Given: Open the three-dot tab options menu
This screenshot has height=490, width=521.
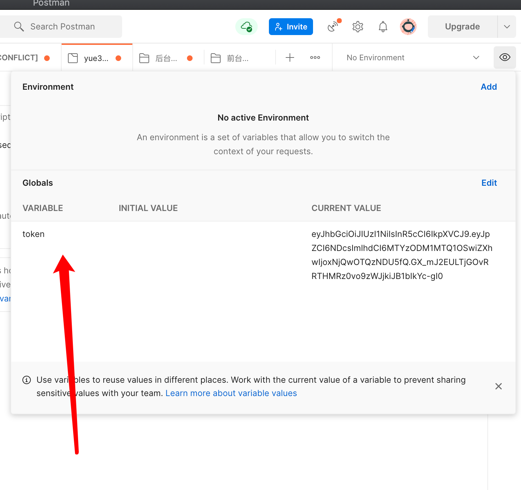Looking at the screenshot, I should [315, 57].
